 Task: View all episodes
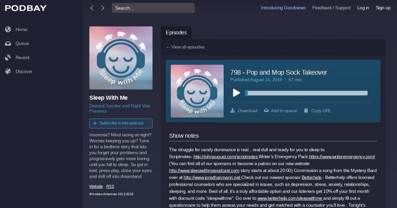(x=185, y=47)
